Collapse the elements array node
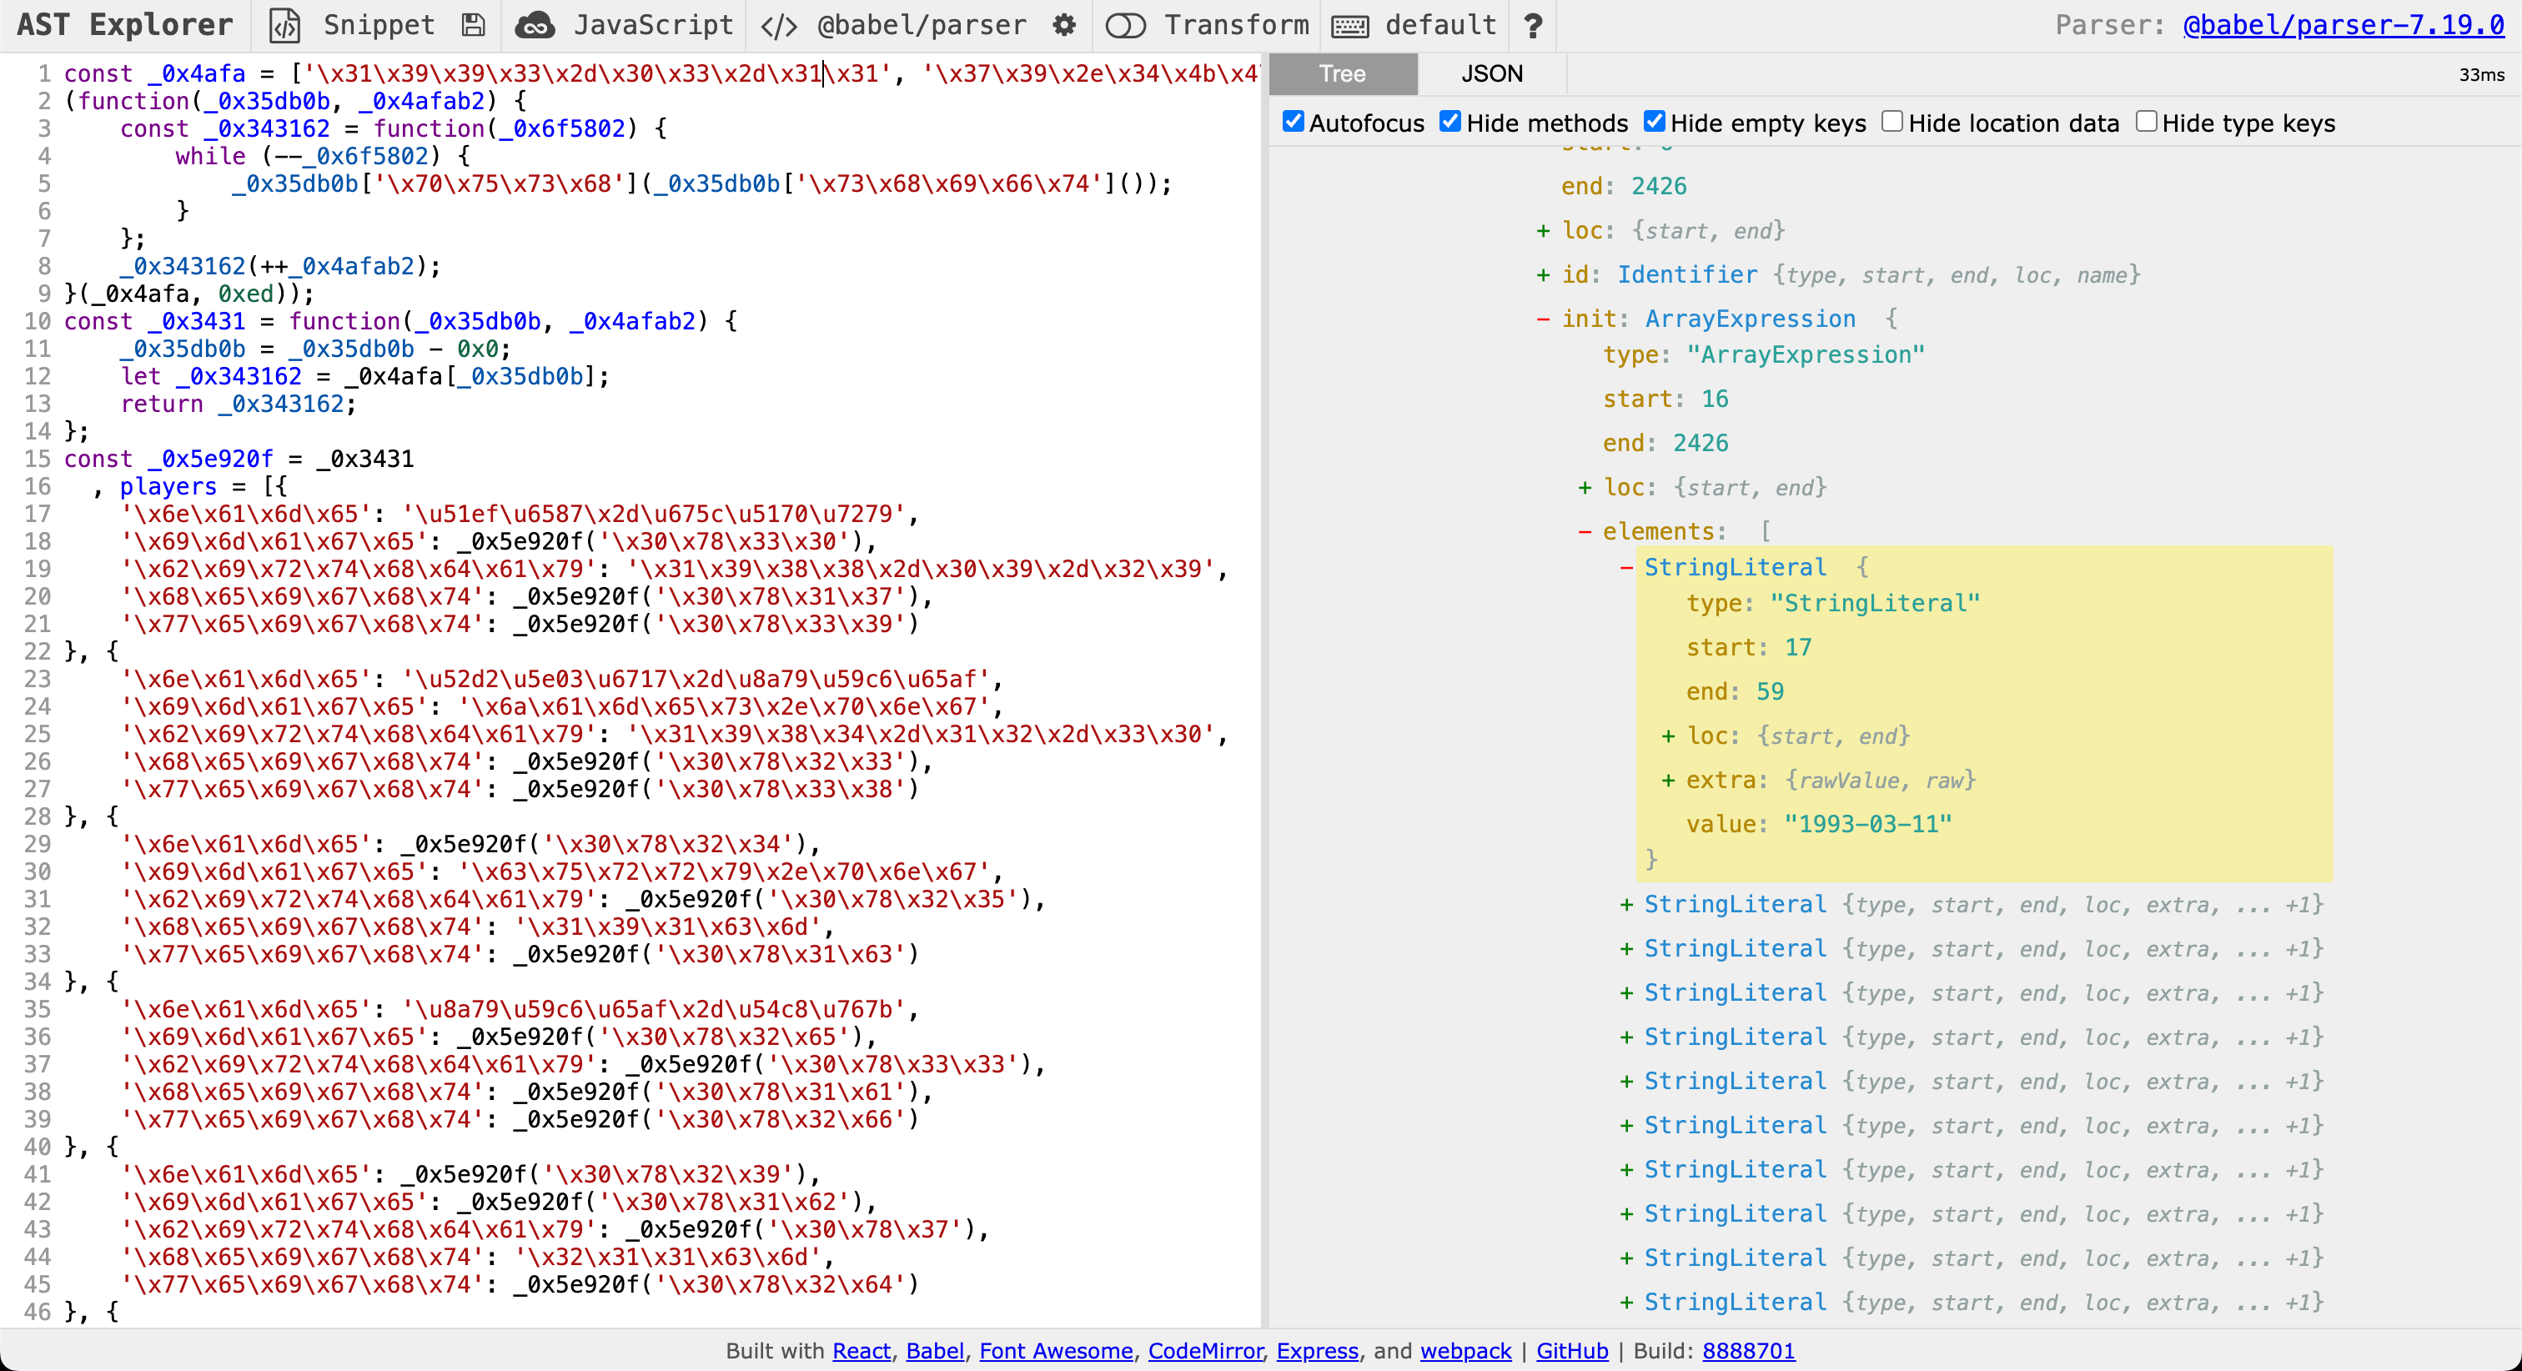Screen dimensions: 2522x1371 (x=1585, y=532)
